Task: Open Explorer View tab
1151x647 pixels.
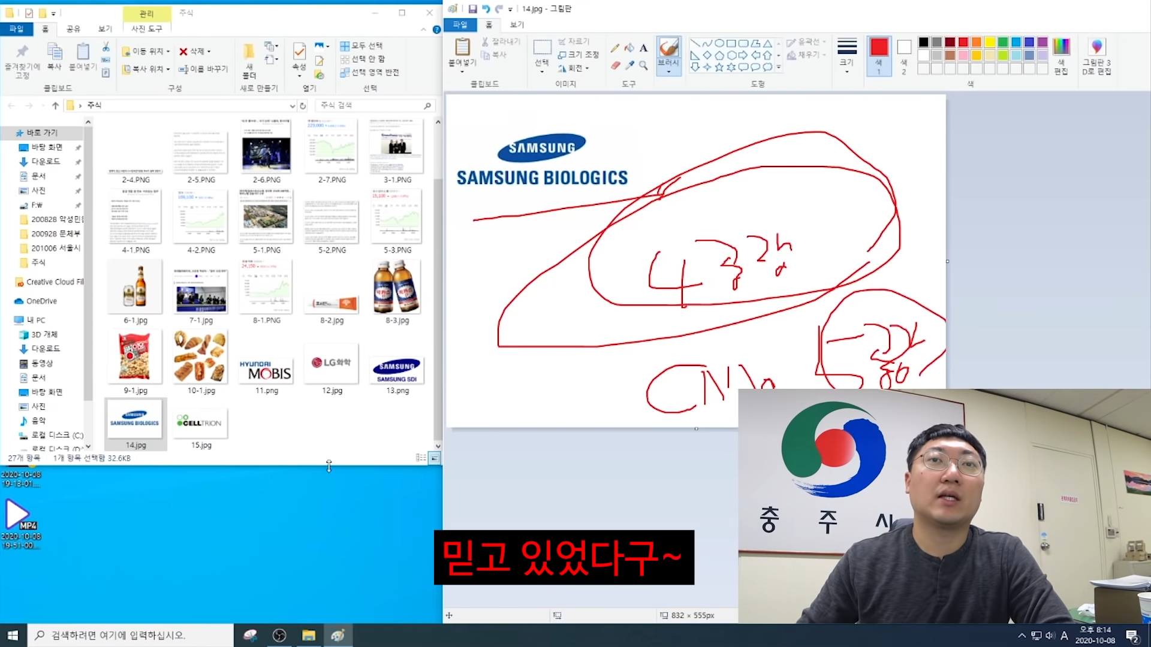Action: pyautogui.click(x=105, y=29)
